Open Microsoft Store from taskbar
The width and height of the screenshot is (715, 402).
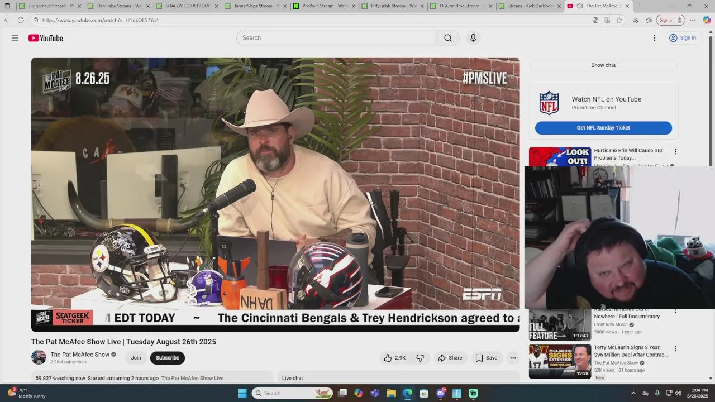[x=424, y=393]
